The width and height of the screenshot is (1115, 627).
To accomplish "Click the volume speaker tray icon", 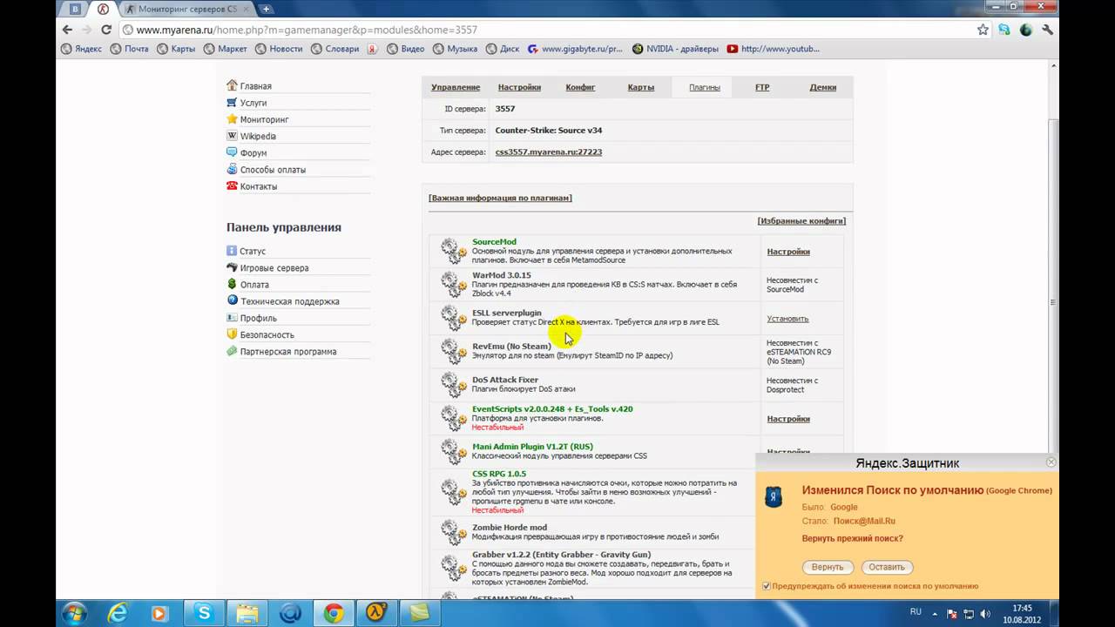I will coord(987,614).
